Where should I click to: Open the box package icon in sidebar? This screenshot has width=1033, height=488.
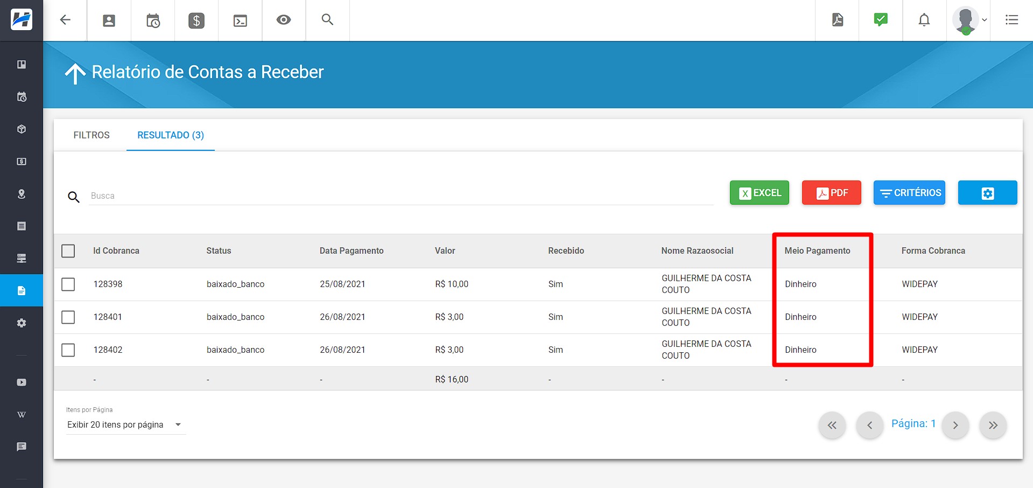click(22, 129)
